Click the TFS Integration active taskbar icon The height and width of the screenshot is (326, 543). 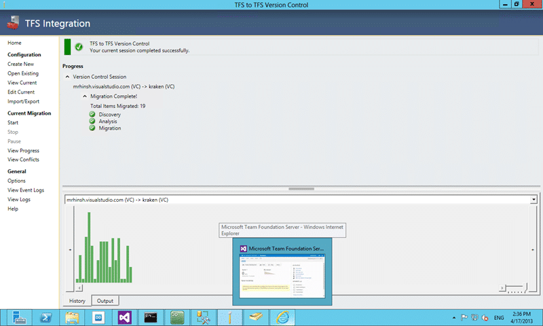pos(229,317)
